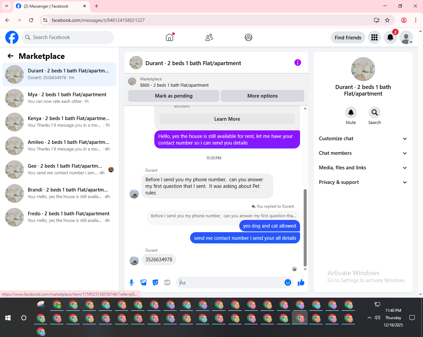Click the Find friends button

[x=348, y=37]
